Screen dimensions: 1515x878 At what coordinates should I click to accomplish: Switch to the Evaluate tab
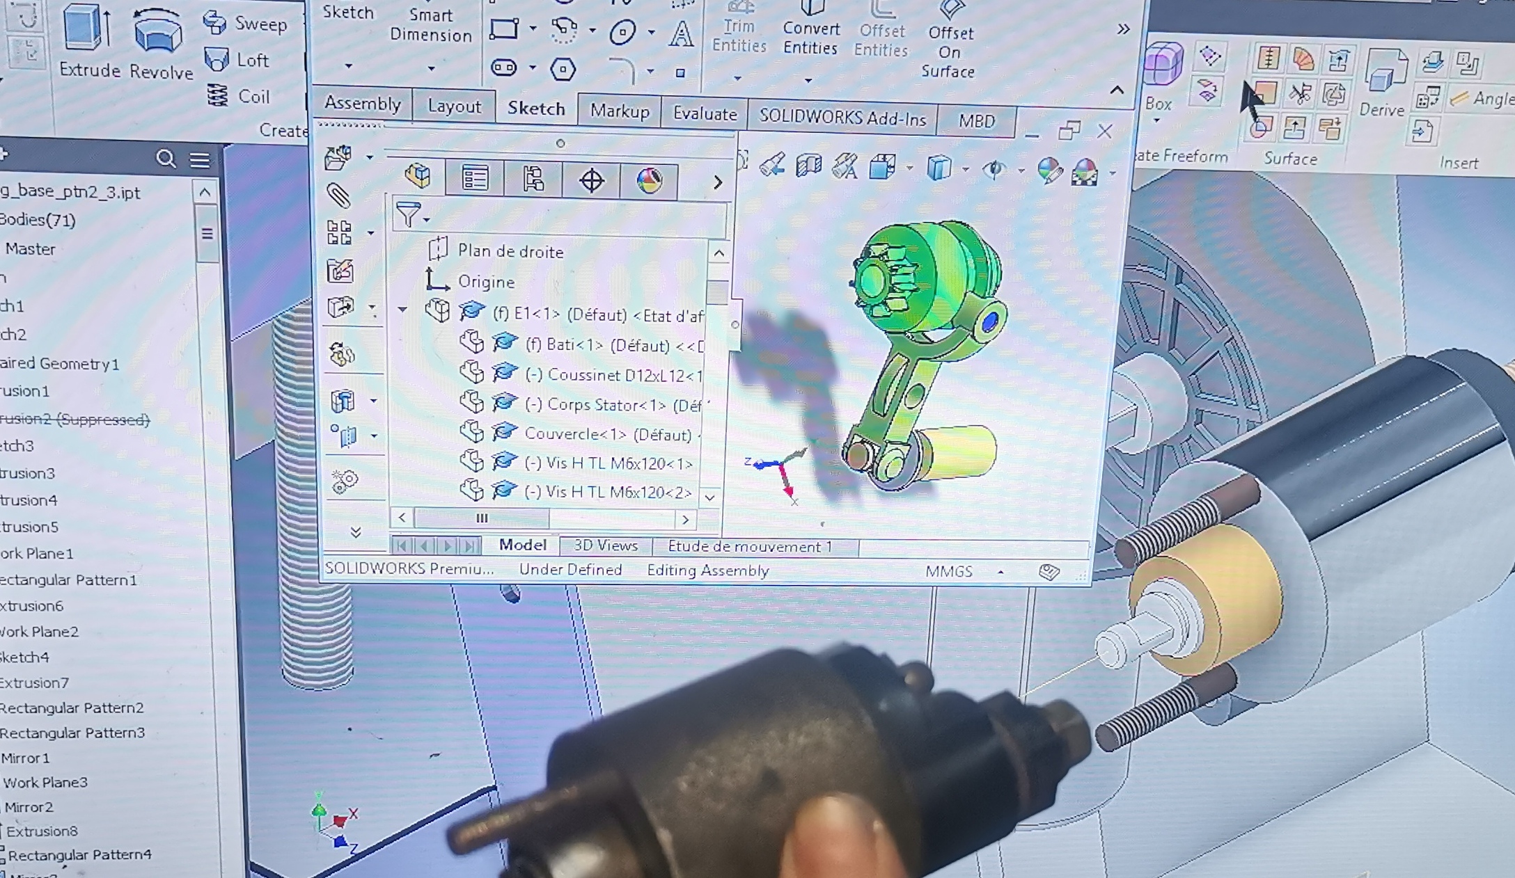pyautogui.click(x=705, y=114)
